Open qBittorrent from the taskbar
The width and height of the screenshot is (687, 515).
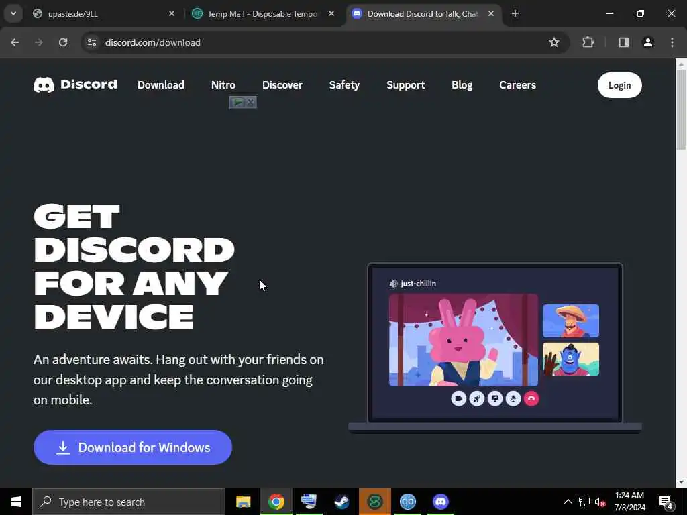[407, 502]
